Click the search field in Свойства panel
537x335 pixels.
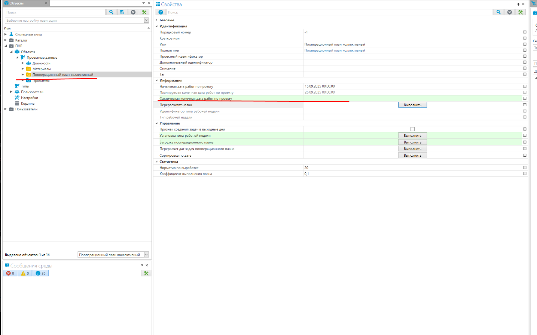click(x=329, y=12)
